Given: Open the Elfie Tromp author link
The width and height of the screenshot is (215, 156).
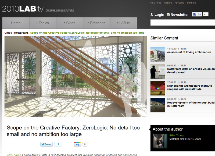Looking at the screenshot, I should tap(177, 135).
